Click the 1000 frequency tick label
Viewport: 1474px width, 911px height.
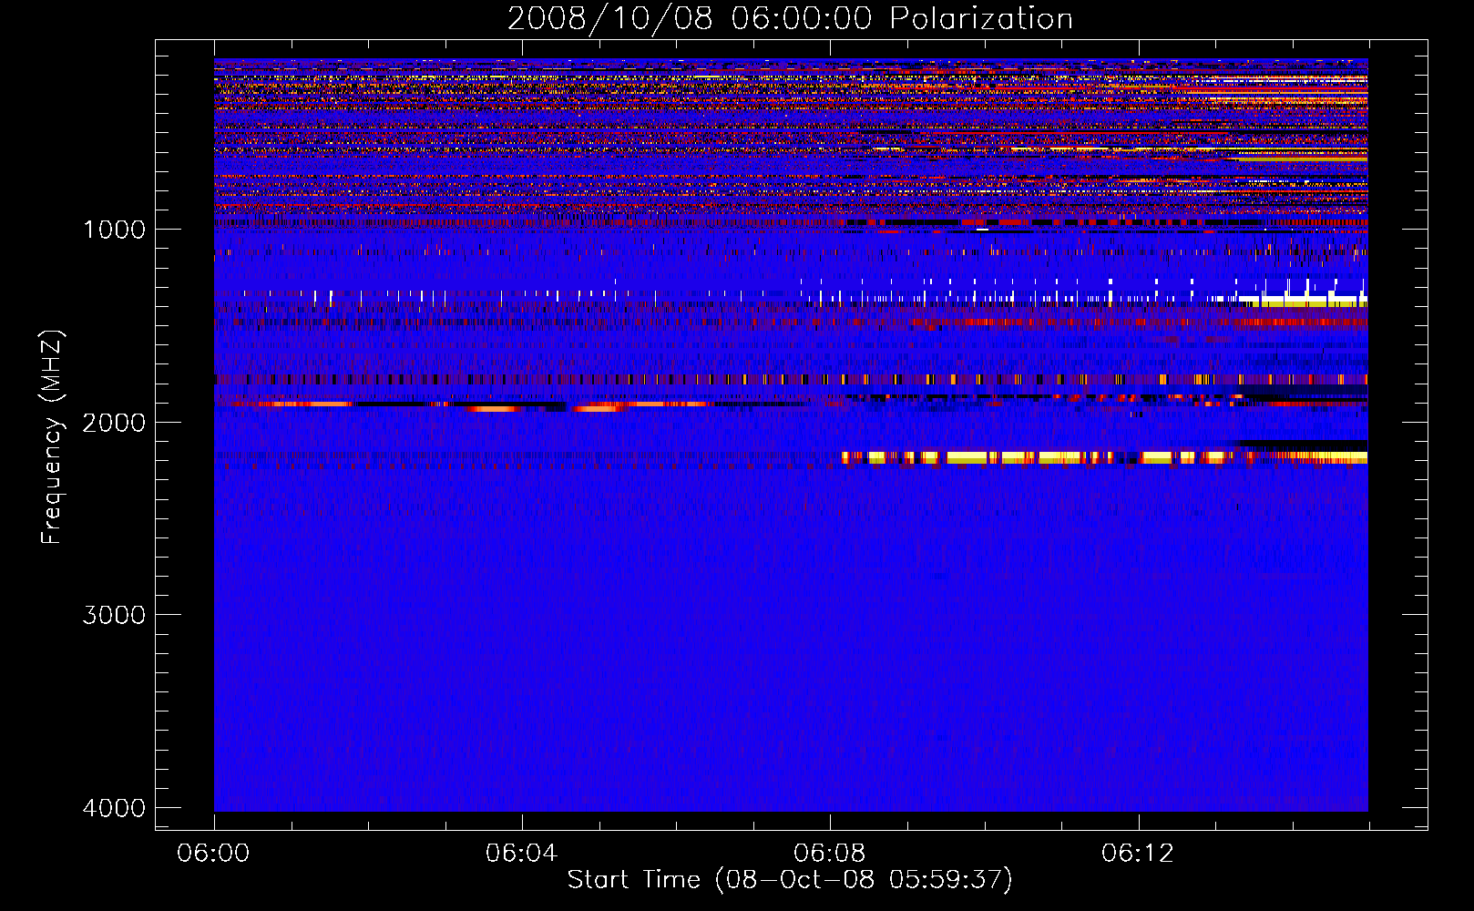click(114, 229)
